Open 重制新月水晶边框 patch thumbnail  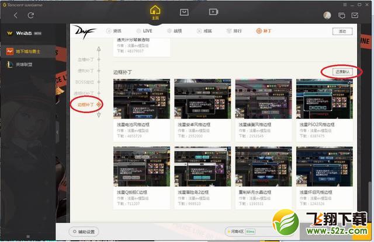264,167
